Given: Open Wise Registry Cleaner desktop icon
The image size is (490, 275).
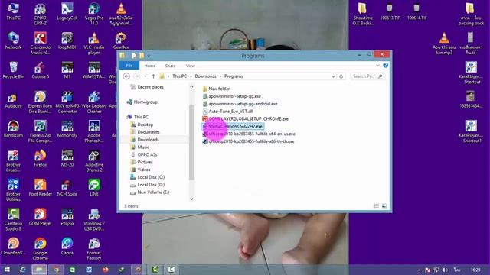Looking at the screenshot, I should coord(94,102).
